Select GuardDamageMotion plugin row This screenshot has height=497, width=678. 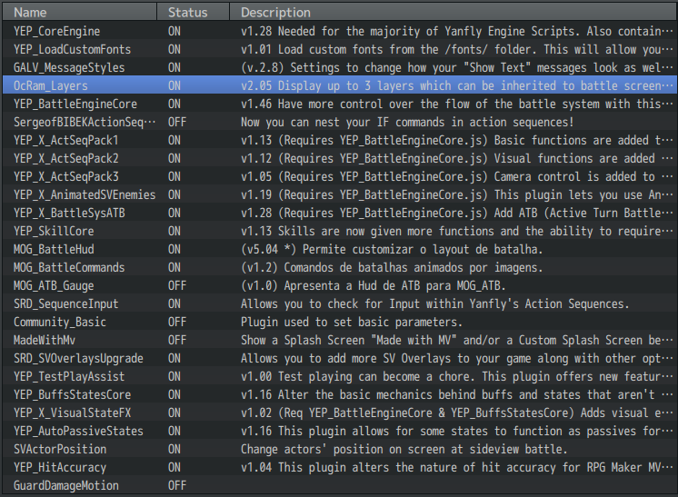click(x=339, y=485)
